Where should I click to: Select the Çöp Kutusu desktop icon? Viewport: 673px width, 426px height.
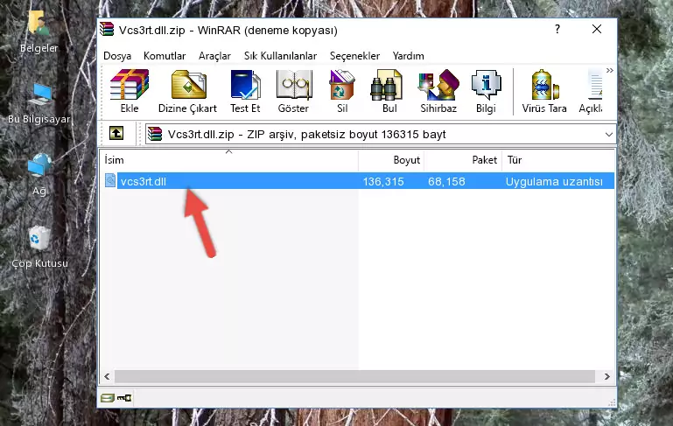pyautogui.click(x=39, y=247)
